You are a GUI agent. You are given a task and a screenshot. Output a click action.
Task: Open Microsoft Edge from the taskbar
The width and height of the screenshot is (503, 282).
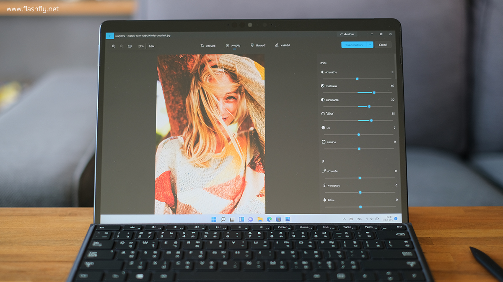(x=269, y=219)
